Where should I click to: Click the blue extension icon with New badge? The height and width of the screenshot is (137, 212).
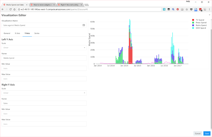click(196, 10)
